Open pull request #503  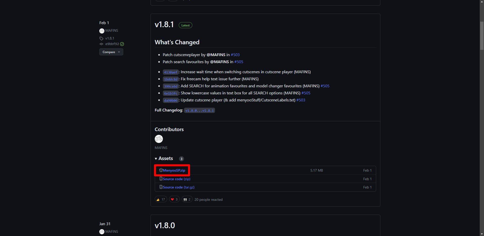tap(235, 55)
